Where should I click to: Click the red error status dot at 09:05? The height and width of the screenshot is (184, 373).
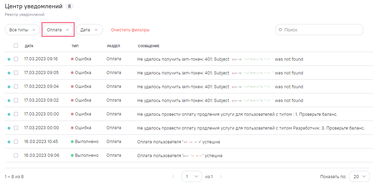72,73
